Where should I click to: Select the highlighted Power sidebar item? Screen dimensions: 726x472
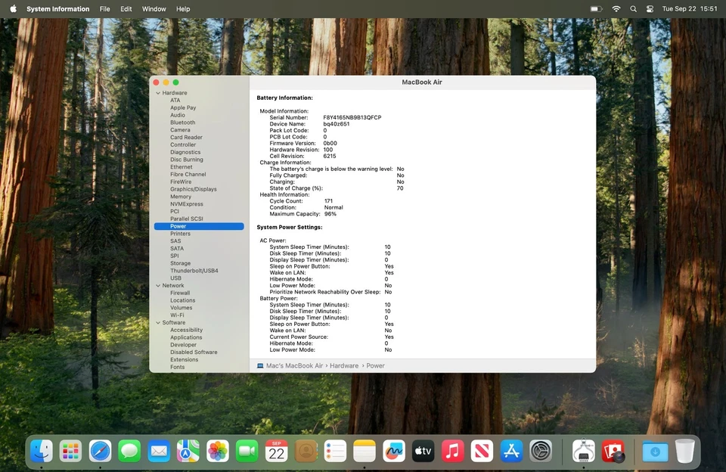[199, 226]
